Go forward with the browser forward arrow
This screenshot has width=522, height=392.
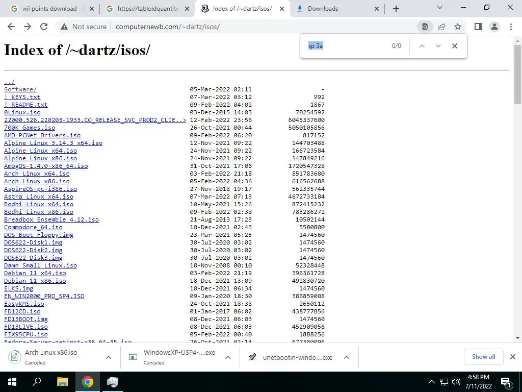click(28, 27)
